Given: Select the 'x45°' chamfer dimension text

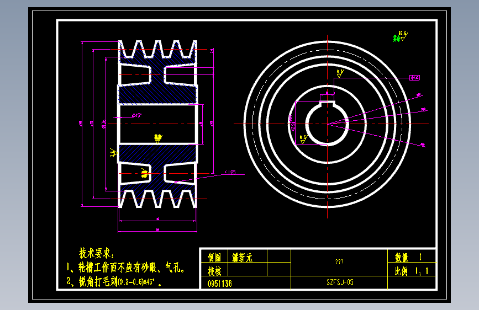Looking at the screenshot, I should click(x=137, y=115).
